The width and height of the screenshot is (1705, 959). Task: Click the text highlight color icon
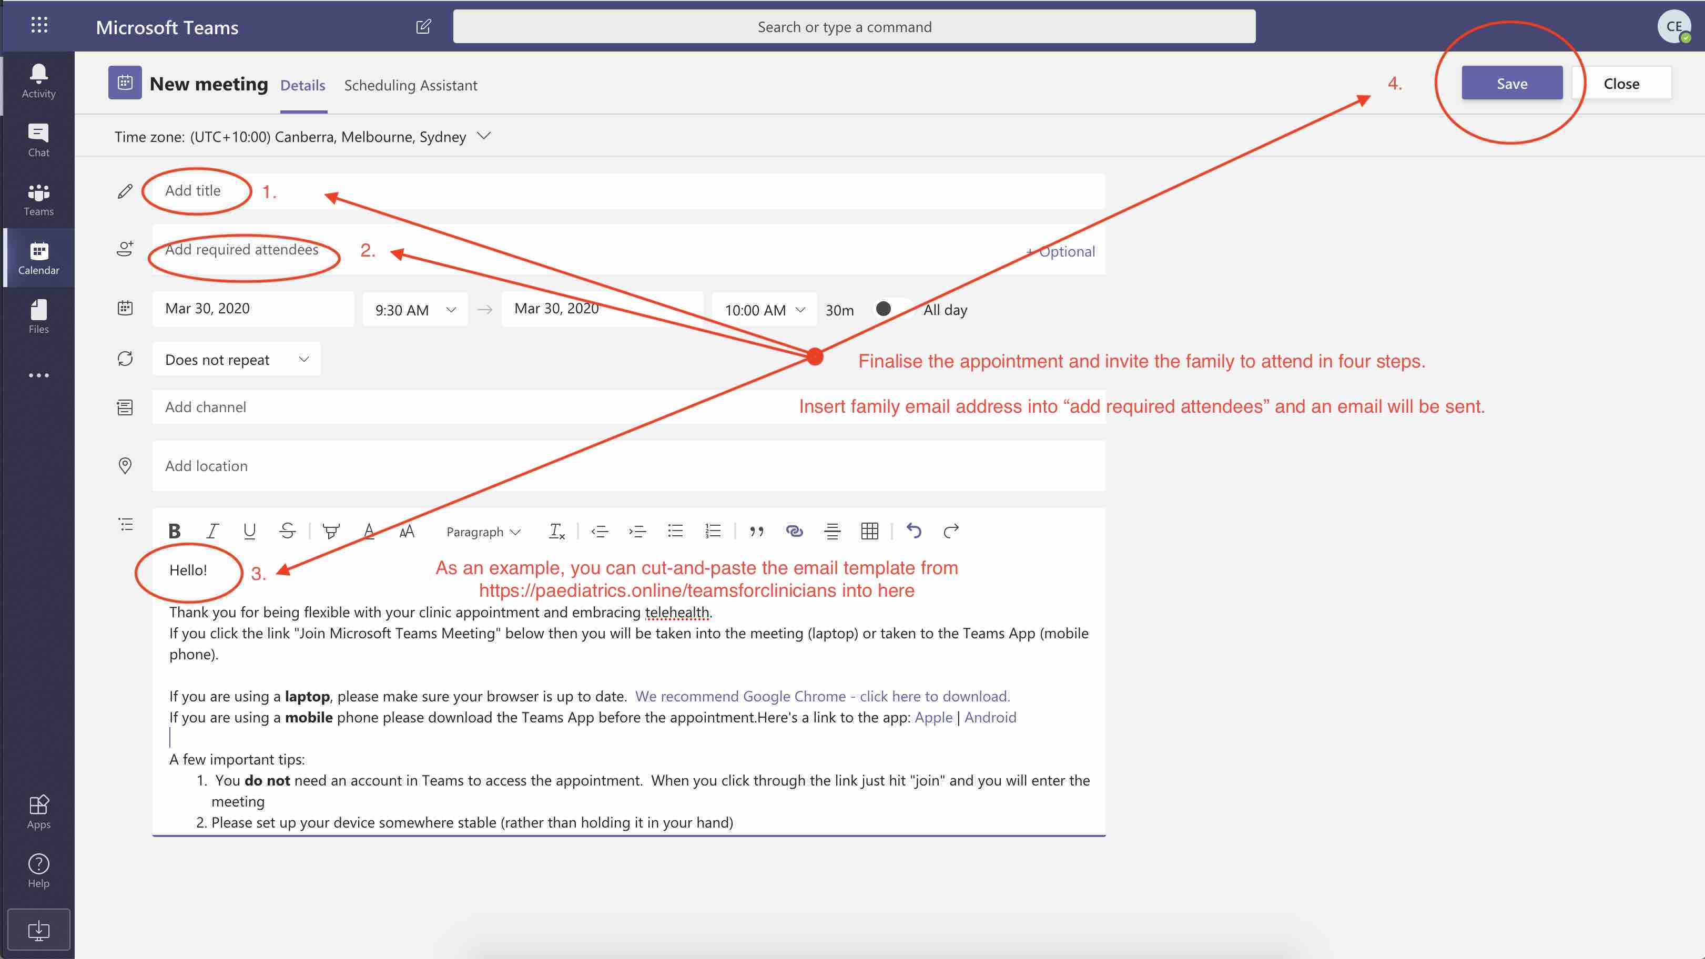pos(331,531)
